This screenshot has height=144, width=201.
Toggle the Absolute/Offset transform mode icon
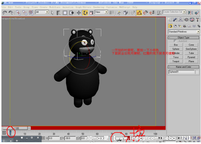click(x=43, y=138)
